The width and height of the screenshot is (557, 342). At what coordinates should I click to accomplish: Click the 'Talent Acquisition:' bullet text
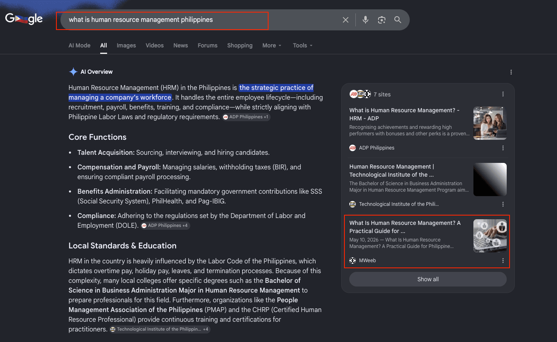pos(106,153)
